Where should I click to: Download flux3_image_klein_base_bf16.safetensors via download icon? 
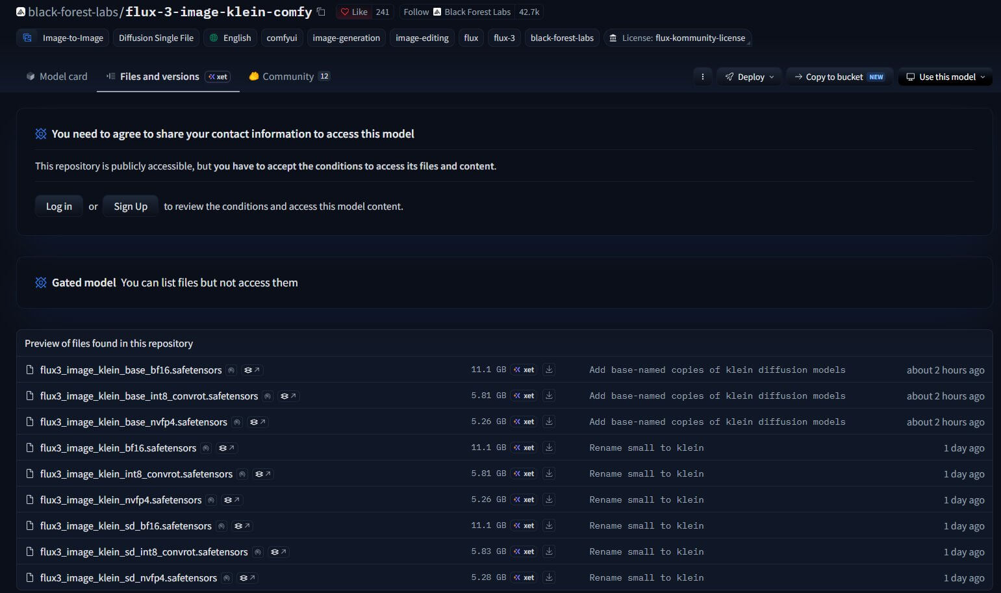[x=549, y=370]
